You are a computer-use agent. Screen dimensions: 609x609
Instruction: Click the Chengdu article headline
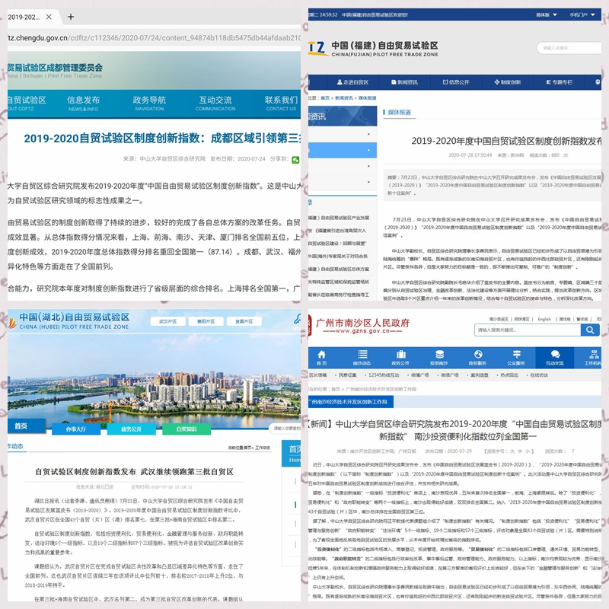162,139
